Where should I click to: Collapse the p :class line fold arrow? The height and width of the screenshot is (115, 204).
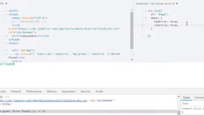point(7,54)
